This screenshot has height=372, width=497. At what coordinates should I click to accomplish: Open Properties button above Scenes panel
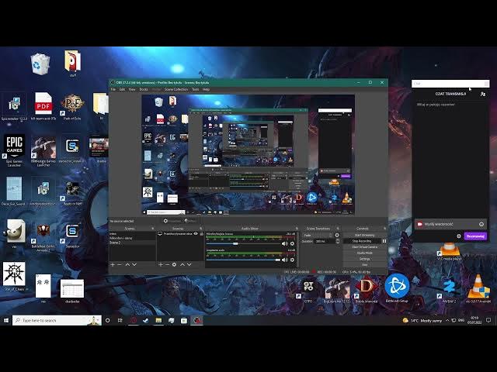click(x=172, y=221)
